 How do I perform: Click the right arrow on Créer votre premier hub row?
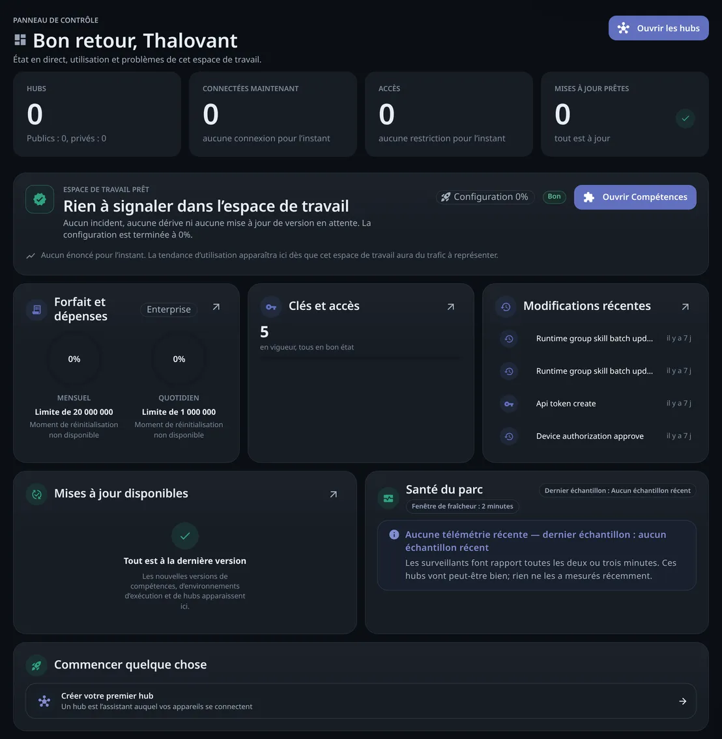[x=682, y=701]
